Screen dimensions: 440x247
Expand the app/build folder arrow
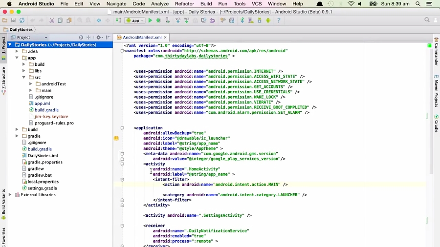pos(24,64)
